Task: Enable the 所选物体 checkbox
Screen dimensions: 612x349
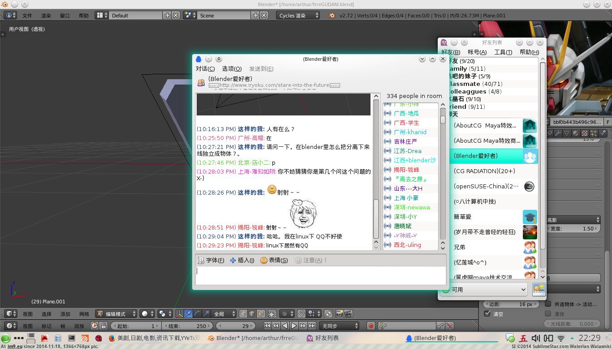Action: 548,304
